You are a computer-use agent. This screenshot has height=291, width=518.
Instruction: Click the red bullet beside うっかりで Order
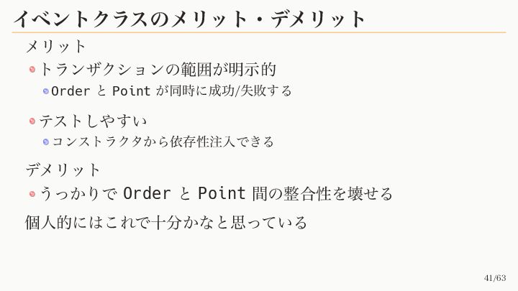click(32, 194)
